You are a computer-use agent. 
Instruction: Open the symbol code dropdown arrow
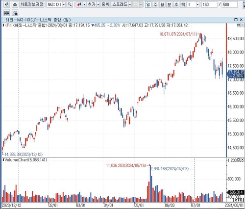click(x=64, y=4)
